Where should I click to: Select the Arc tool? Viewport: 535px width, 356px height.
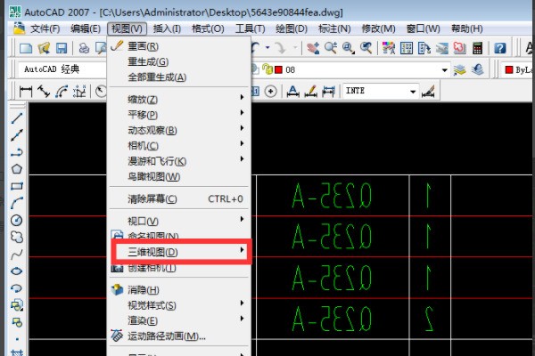pos(17,203)
